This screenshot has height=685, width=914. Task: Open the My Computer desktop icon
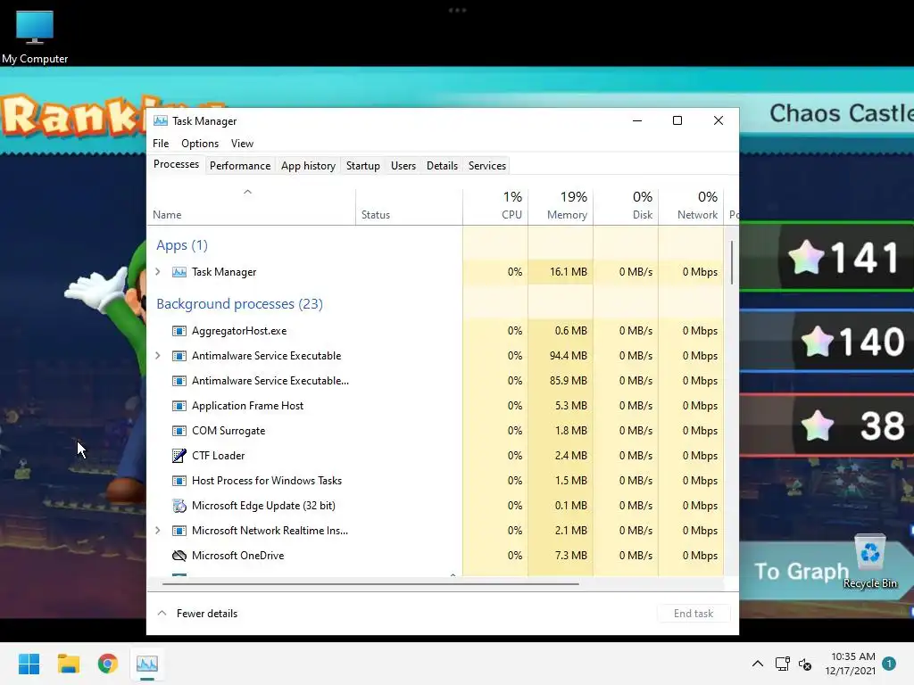(35, 36)
